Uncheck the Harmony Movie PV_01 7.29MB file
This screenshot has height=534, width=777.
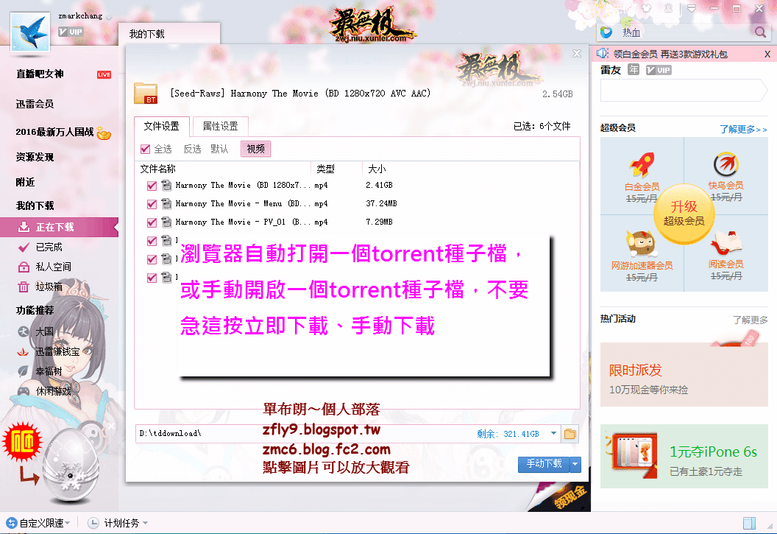pyautogui.click(x=152, y=222)
